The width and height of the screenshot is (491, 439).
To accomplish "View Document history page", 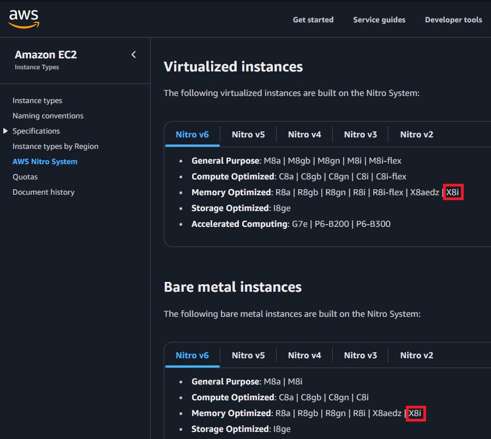I will (44, 192).
